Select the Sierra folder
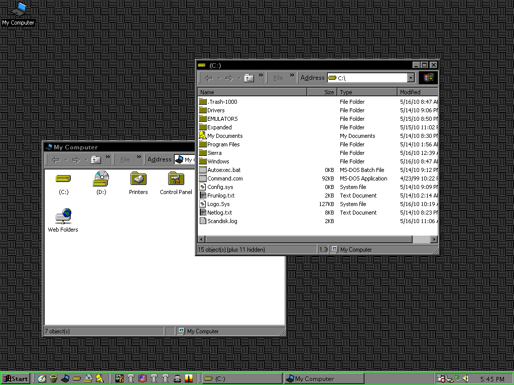 (x=210, y=153)
